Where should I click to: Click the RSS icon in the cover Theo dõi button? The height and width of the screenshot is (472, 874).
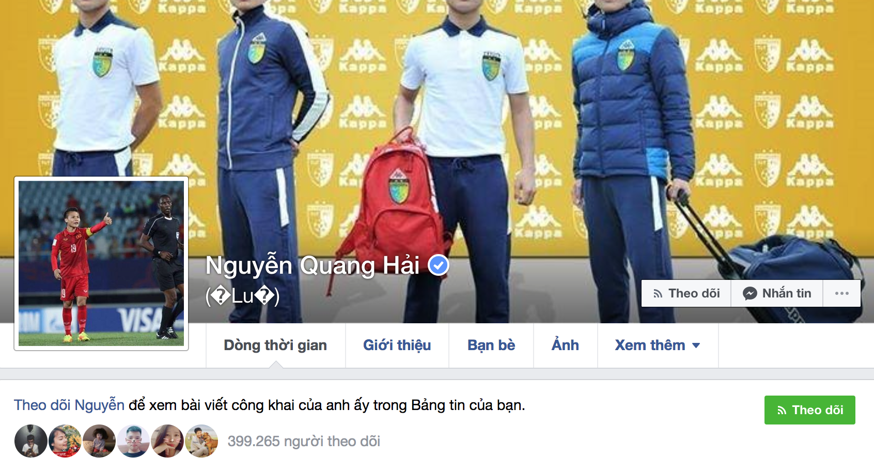pos(658,294)
